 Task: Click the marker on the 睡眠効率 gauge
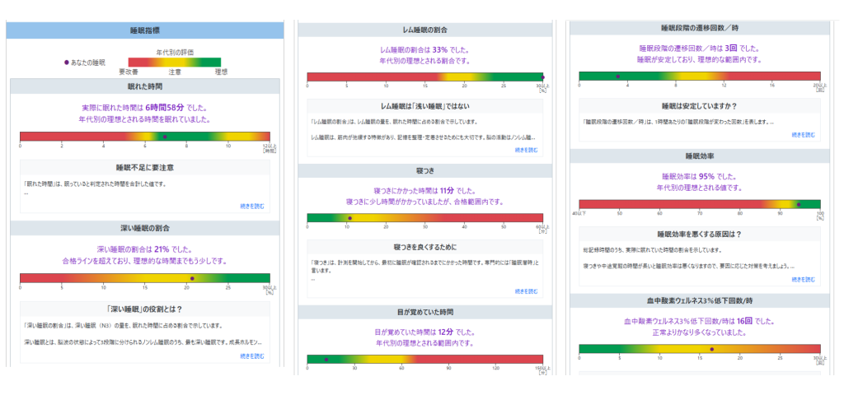pos(799,204)
